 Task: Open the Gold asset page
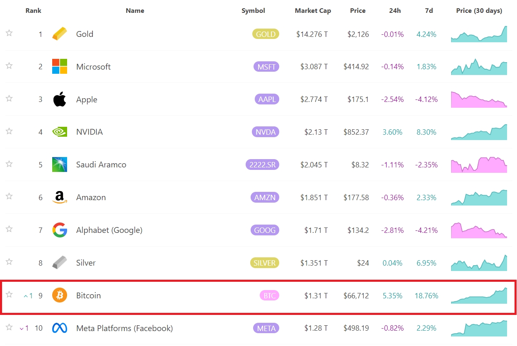[85, 34]
